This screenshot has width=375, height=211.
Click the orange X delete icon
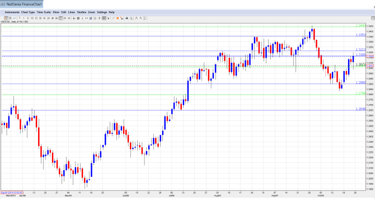[x=118, y=18]
